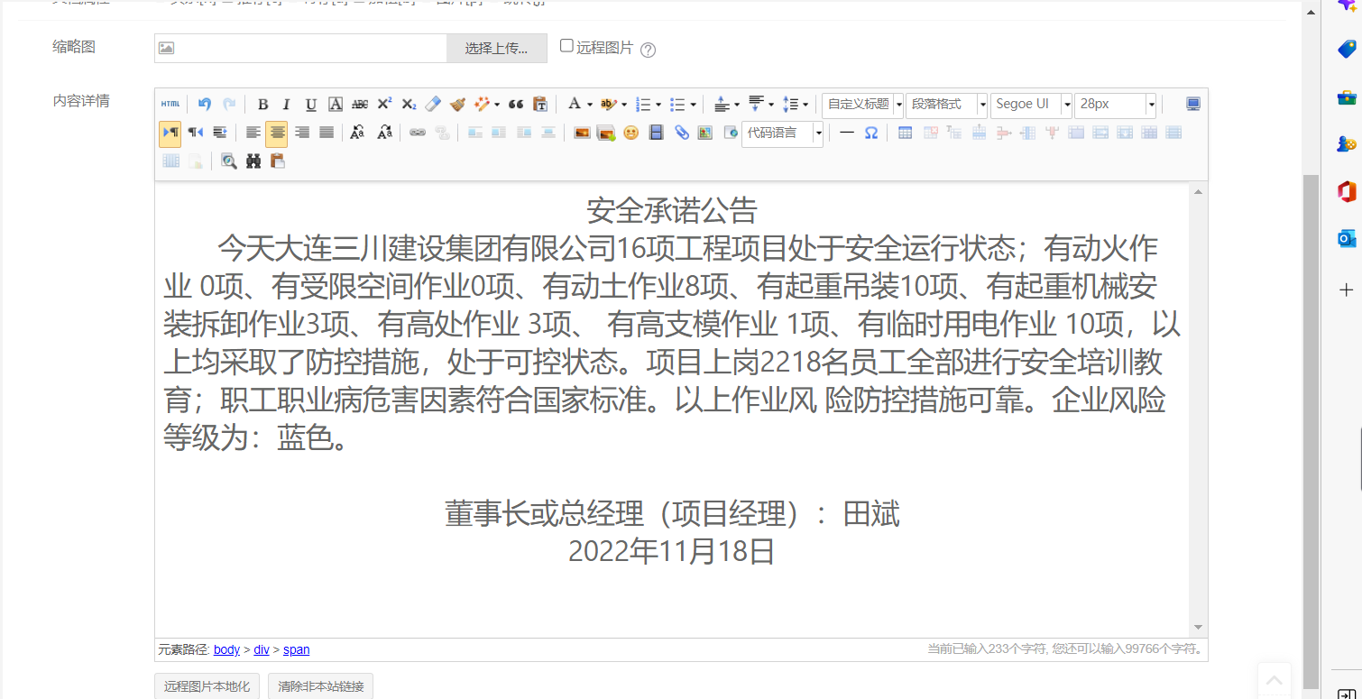Expand the ordered list style dropdown
This screenshot has height=699, width=1362.
[658, 105]
